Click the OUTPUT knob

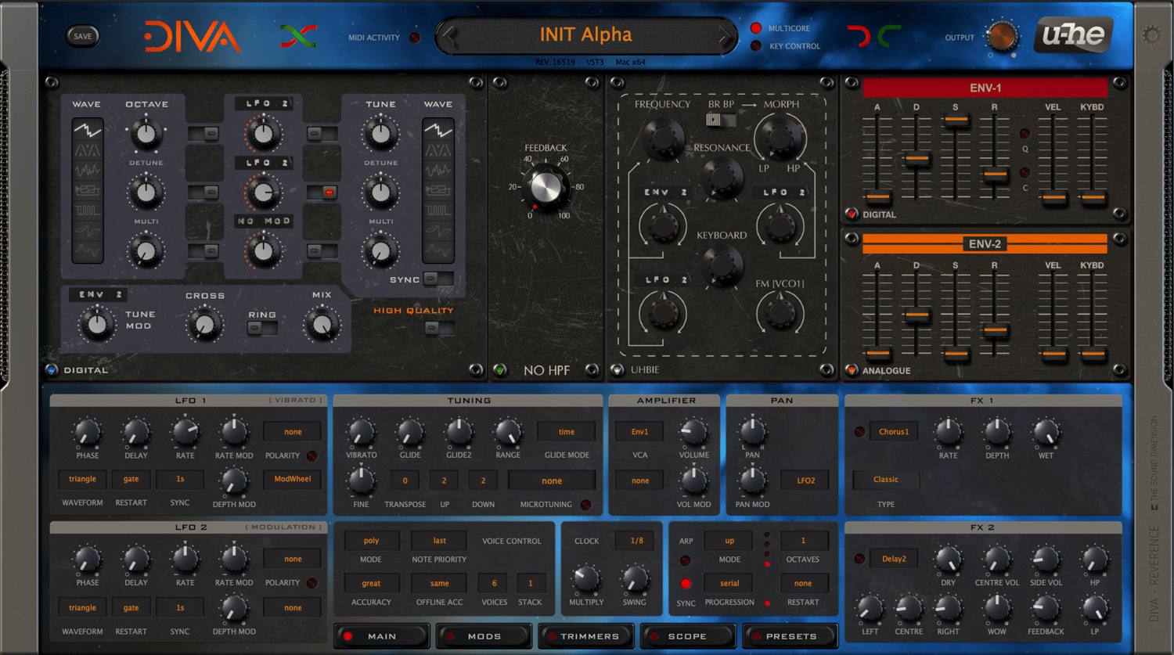(1003, 36)
